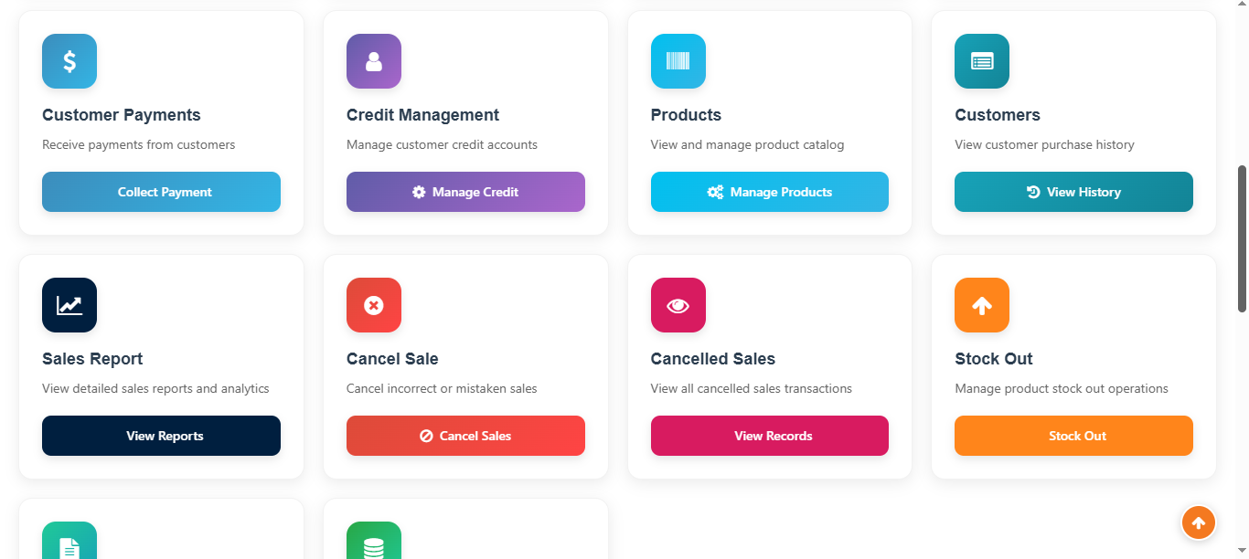Viewport: 1249px width, 559px height.
Task: Click the purple user icon on Credit Management card
Action: (x=373, y=61)
